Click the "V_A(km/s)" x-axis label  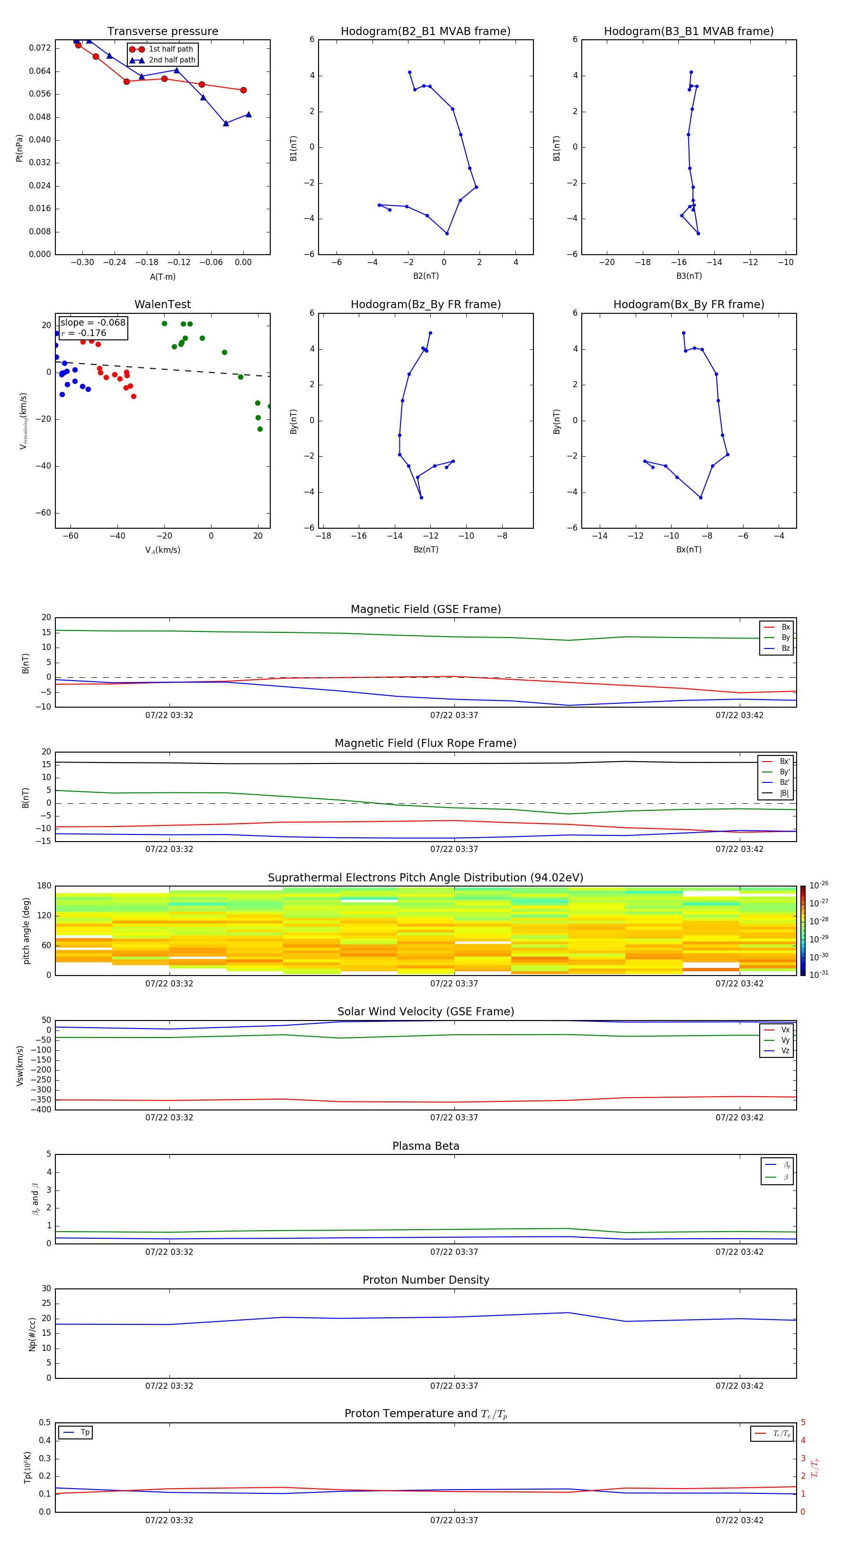coord(162,550)
